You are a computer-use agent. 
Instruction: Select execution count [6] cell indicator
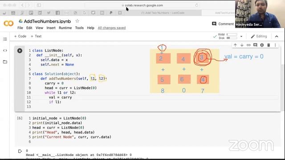pyautogui.click(x=20, y=118)
